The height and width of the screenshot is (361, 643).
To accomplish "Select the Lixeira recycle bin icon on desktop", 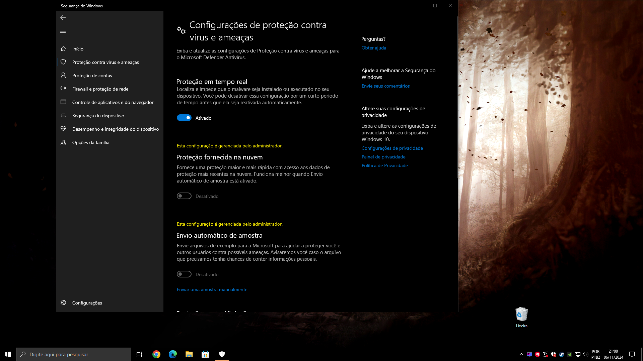I will [521, 317].
